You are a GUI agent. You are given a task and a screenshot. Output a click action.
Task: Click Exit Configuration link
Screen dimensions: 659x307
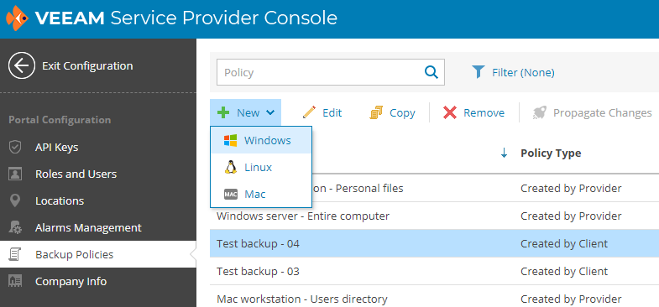87,66
